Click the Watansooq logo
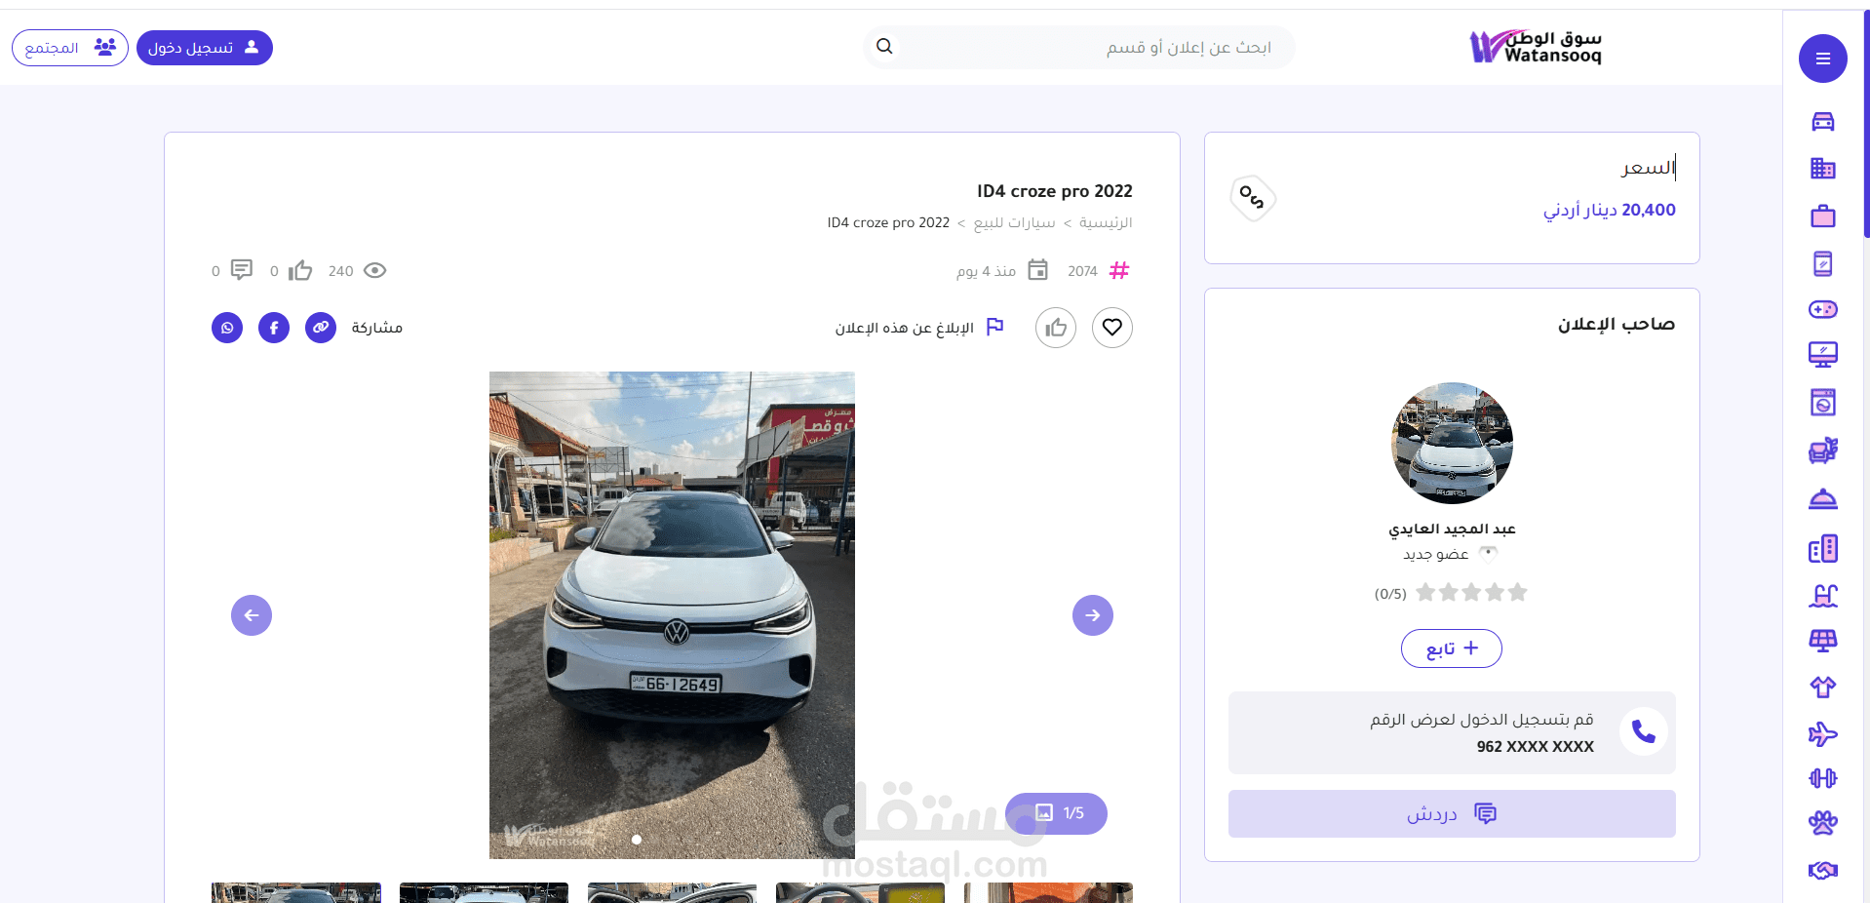This screenshot has height=903, width=1870. pyautogui.click(x=1536, y=46)
